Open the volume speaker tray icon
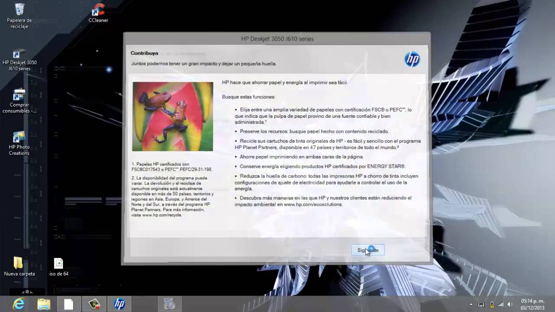The height and width of the screenshot is (312, 555). click(510, 305)
